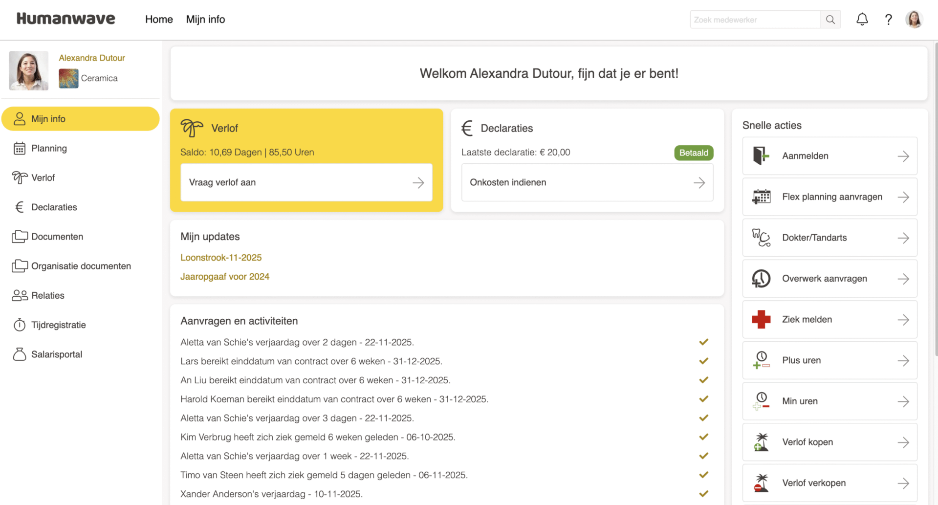Tick the checkmark for An Liu contract

point(703,380)
